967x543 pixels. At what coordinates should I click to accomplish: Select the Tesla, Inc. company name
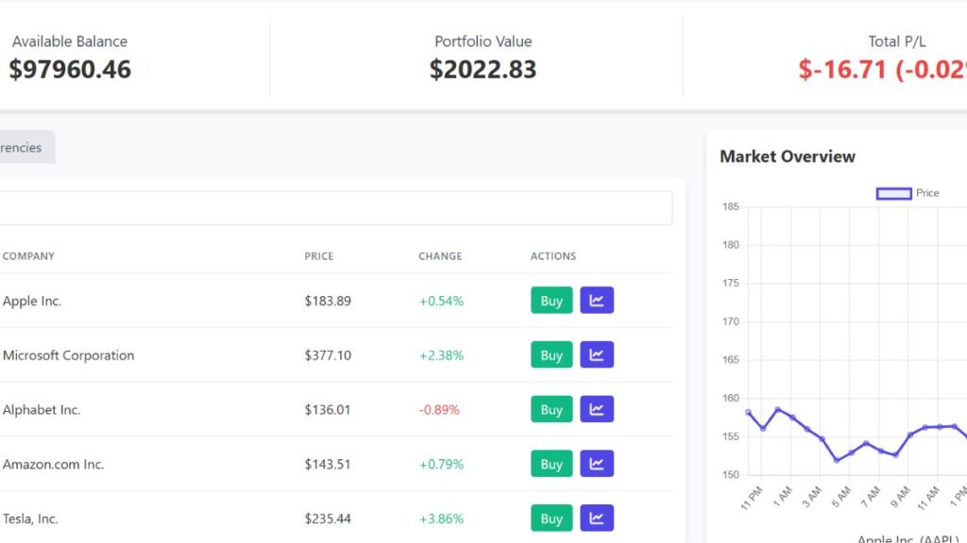coord(30,518)
